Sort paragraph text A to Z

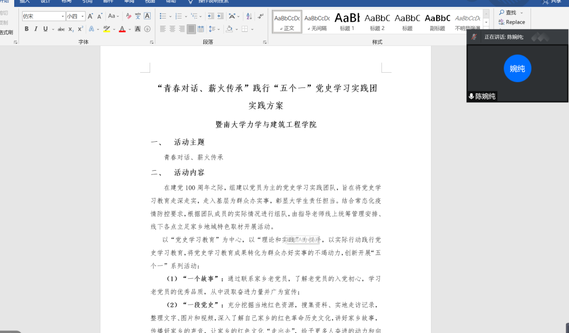click(249, 16)
